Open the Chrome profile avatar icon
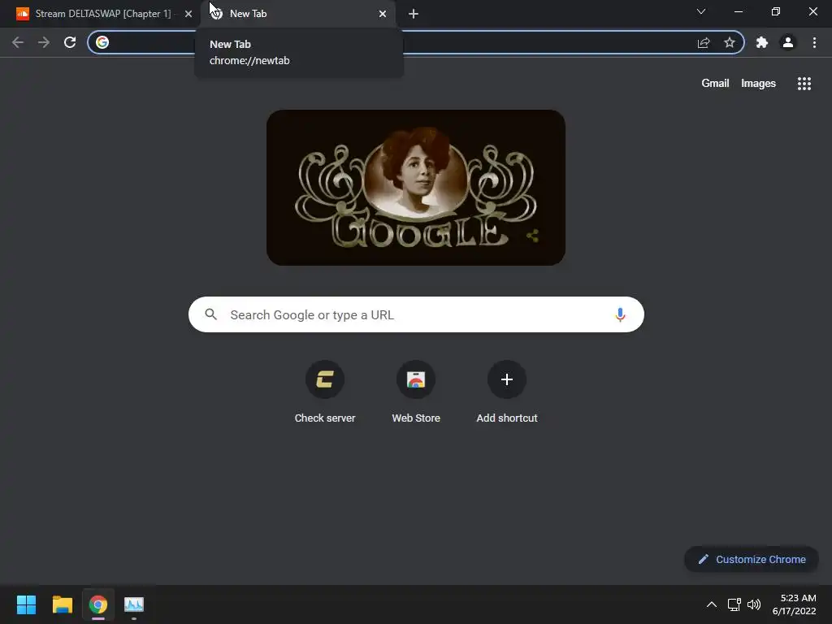Viewport: 832px width, 624px height. pyautogui.click(x=788, y=42)
